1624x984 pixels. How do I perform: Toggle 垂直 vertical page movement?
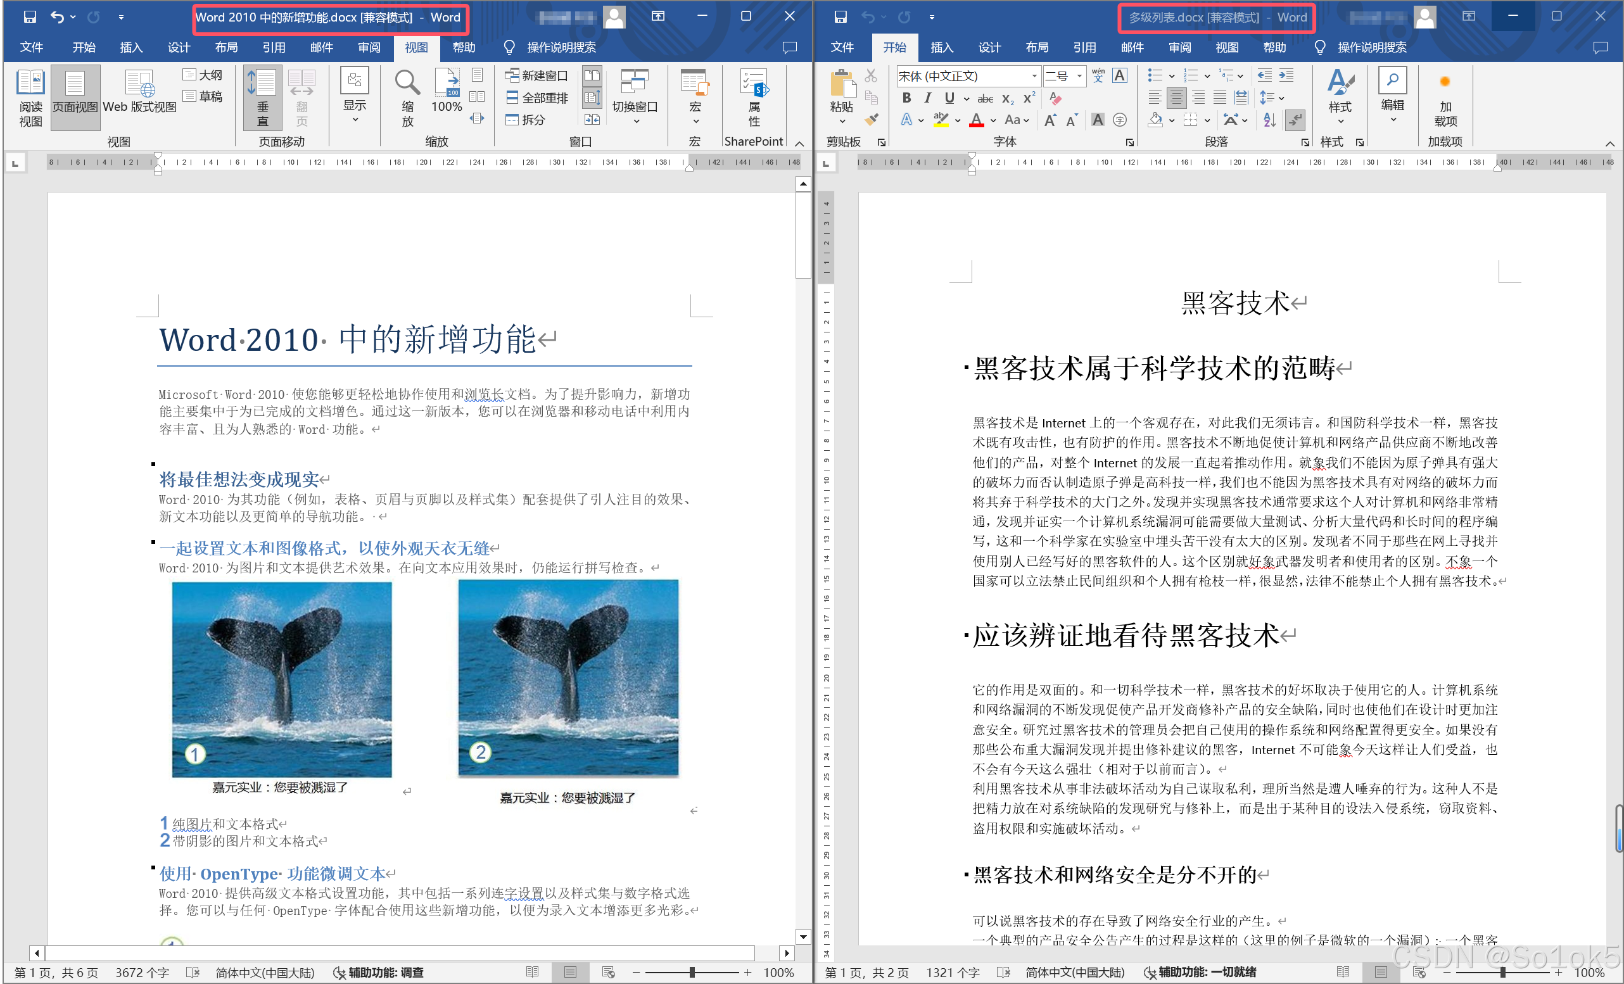tap(262, 97)
